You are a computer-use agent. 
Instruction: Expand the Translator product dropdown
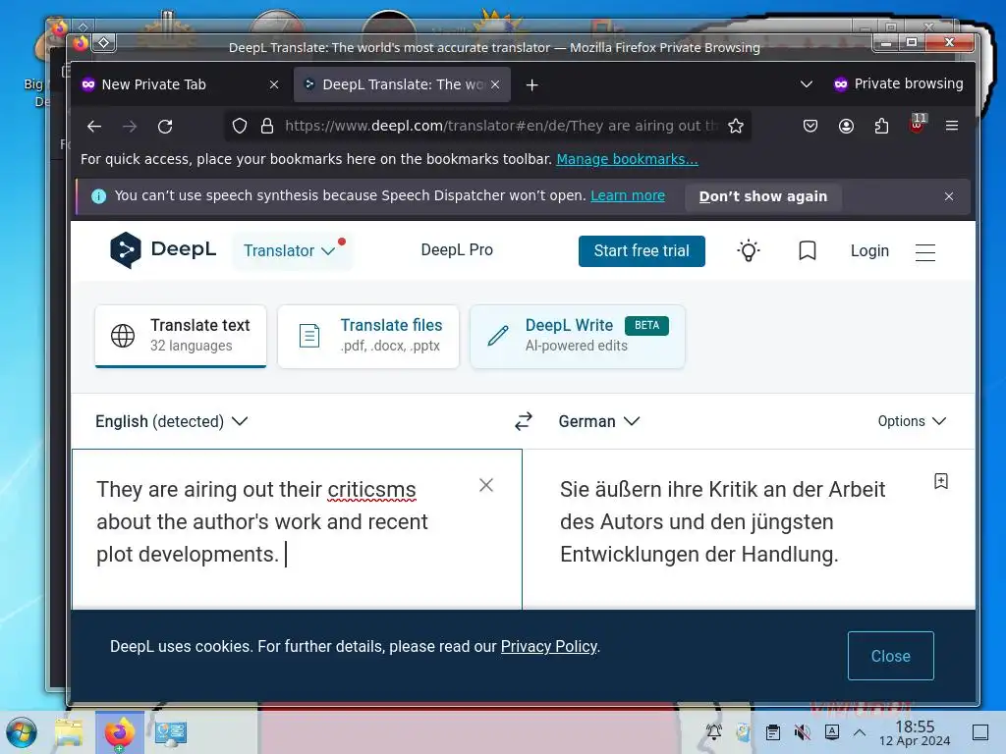291,250
